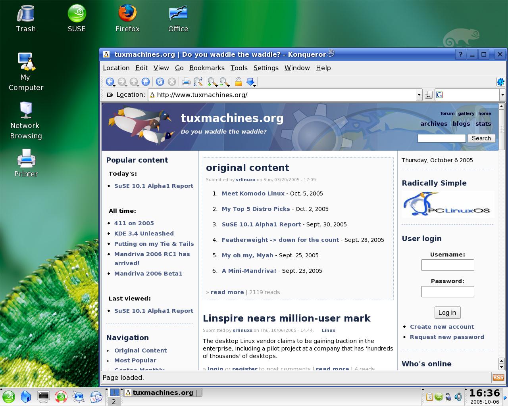Open the Printer desktop icon
Viewport: 508px width, 406px height.
coord(26,163)
